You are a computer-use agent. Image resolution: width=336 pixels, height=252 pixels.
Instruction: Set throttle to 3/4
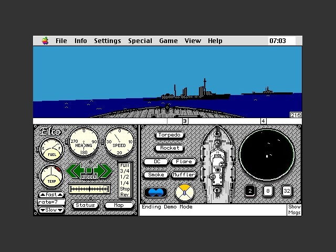[124, 171]
